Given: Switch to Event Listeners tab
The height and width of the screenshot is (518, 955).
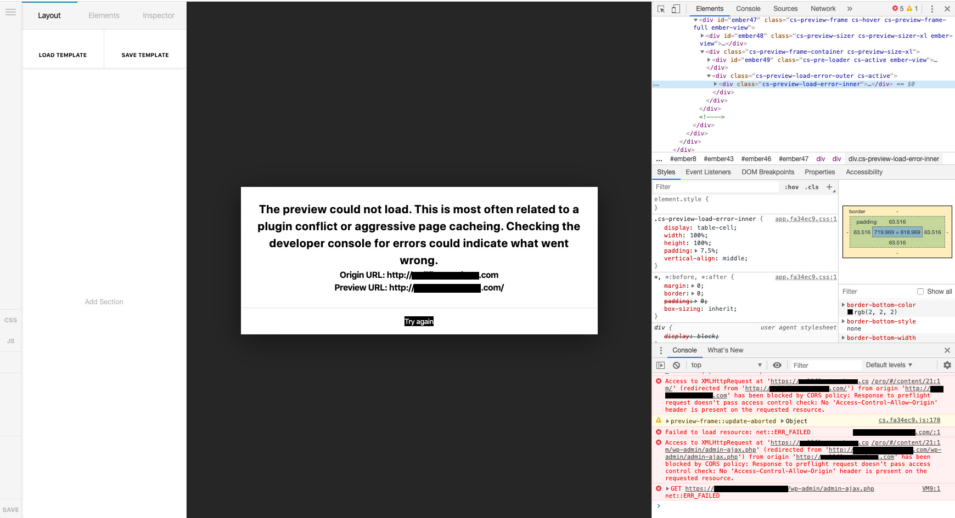Looking at the screenshot, I should tap(708, 172).
